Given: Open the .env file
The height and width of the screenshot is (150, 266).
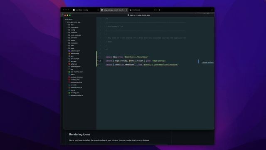Looking at the screenshot, I should (72, 56).
